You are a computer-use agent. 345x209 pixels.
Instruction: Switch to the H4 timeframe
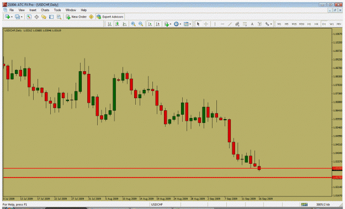[316, 24]
